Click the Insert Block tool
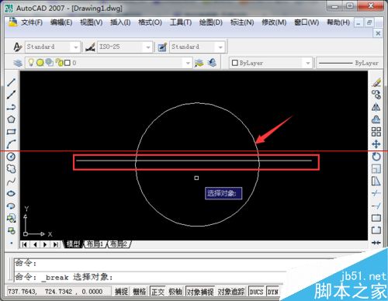The image size is (388, 301). (11, 218)
